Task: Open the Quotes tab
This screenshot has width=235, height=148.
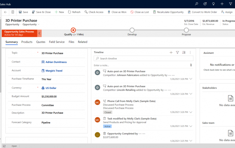Action: (x=41, y=42)
